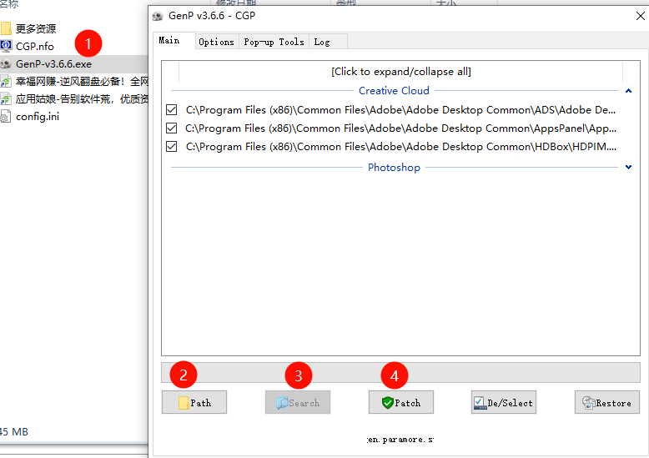Click the CGP.nfo file icon
The width and height of the screenshot is (649, 458).
click(6, 46)
